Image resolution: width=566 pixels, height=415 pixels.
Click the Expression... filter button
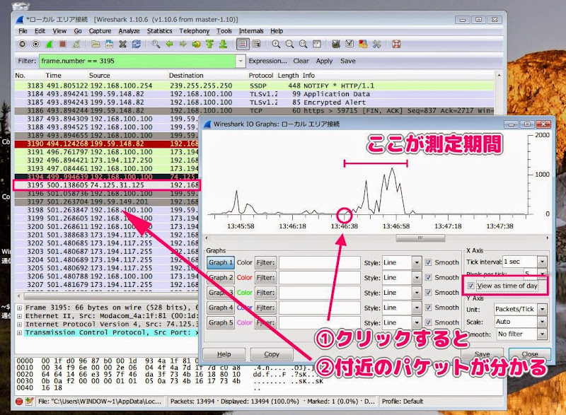(267, 61)
